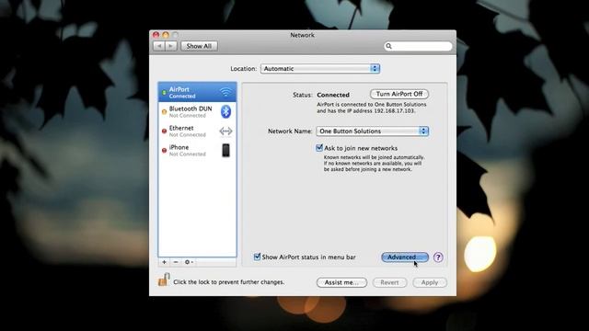
Task: Select AirPort service in the list
Action: pyautogui.click(x=197, y=92)
